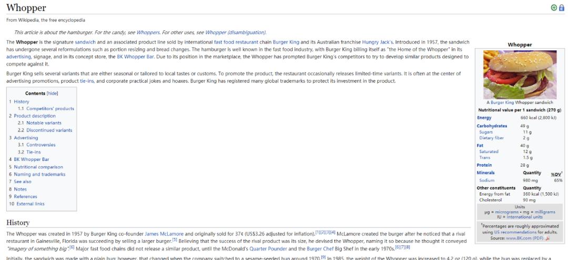Open section 8 Notes in the contents list
The image size is (568, 260).
coord(21,189)
